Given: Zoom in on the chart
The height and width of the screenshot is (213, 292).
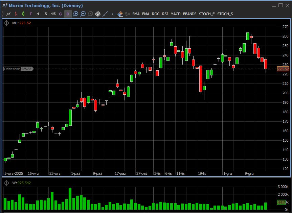Looking at the screenshot, I should 75,14.
